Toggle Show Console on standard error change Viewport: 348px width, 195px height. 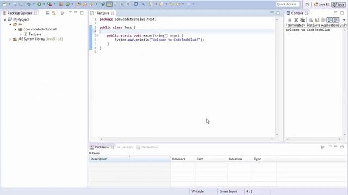(x=336, y=20)
